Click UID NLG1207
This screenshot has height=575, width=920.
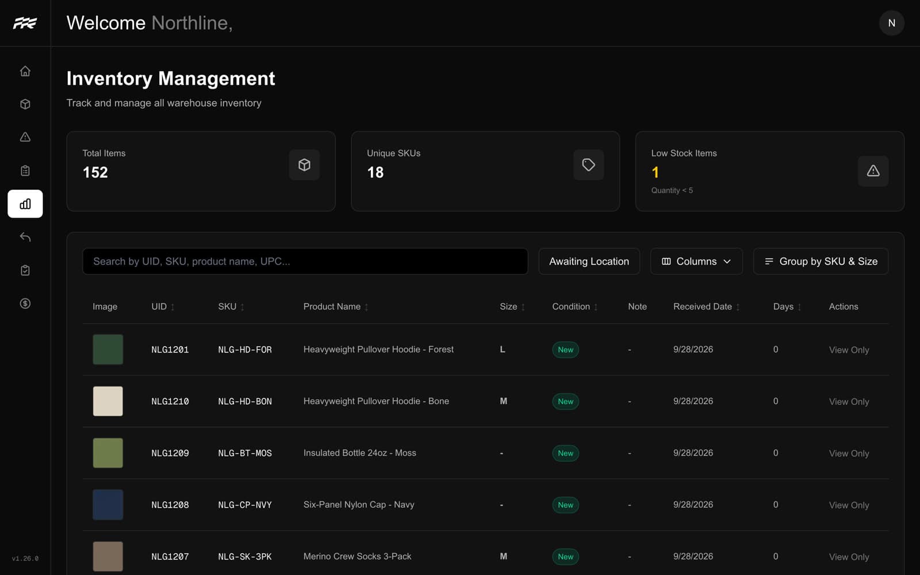click(x=170, y=557)
